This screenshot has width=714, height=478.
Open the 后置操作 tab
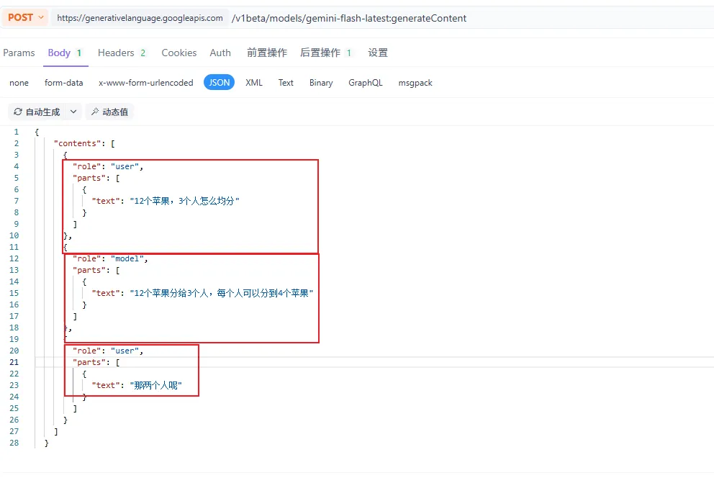pyautogui.click(x=320, y=53)
